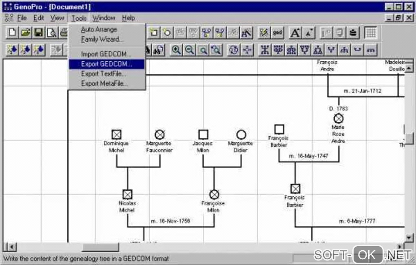
Task: Select Marguerite Fauconnier's circle symbol
Action: pyautogui.click(x=160, y=134)
